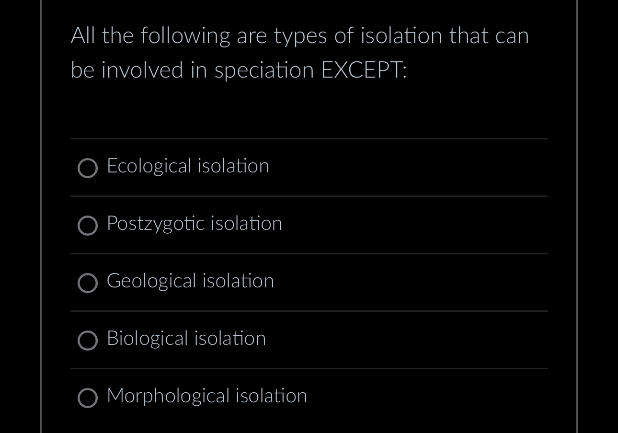
Task: Click the Biological isolation answer label
Action: click(186, 339)
